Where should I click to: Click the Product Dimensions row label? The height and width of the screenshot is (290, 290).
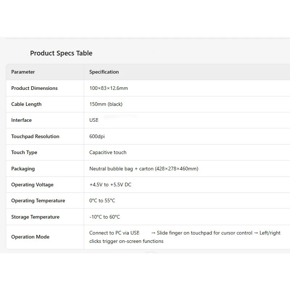pyautogui.click(x=34, y=88)
